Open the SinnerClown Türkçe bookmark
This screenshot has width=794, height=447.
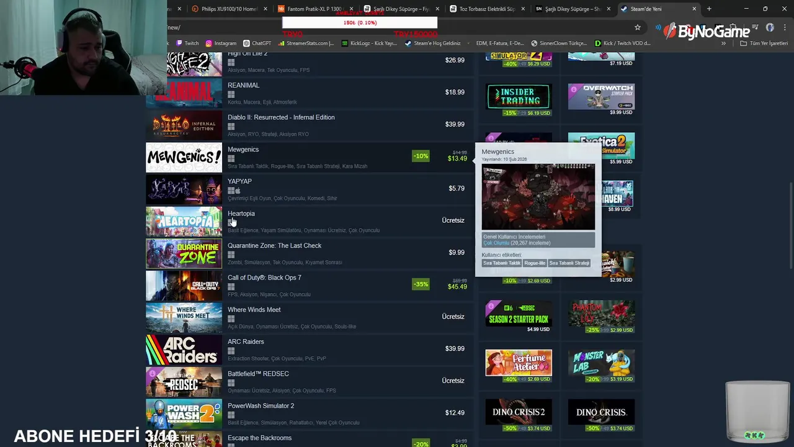pos(559,43)
